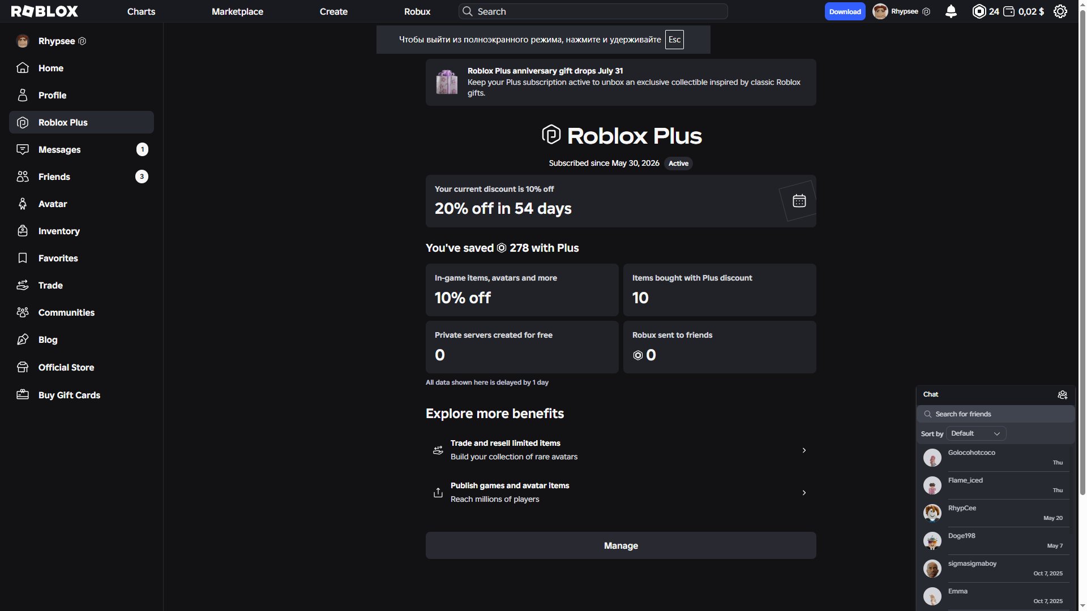Image resolution: width=1087 pixels, height=611 pixels.
Task: Open the settings gear icon
Action: click(1060, 11)
